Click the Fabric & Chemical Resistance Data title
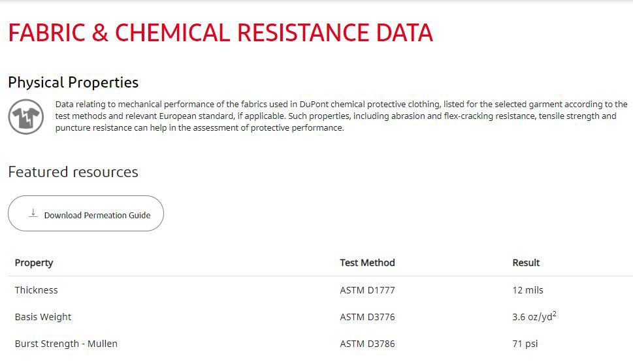The height and width of the screenshot is (362, 633). click(x=220, y=33)
